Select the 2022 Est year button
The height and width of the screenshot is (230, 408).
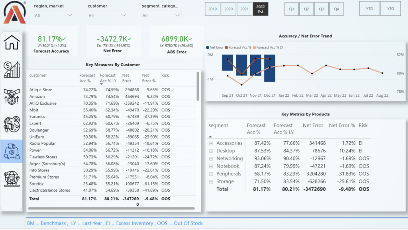(x=261, y=9)
